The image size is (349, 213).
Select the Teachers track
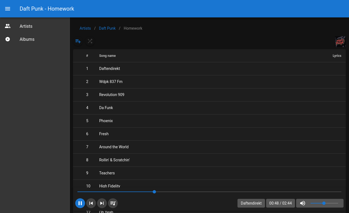point(209,173)
